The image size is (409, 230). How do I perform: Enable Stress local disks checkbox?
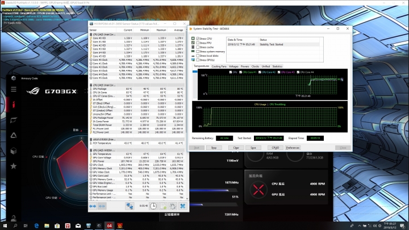[198, 56]
